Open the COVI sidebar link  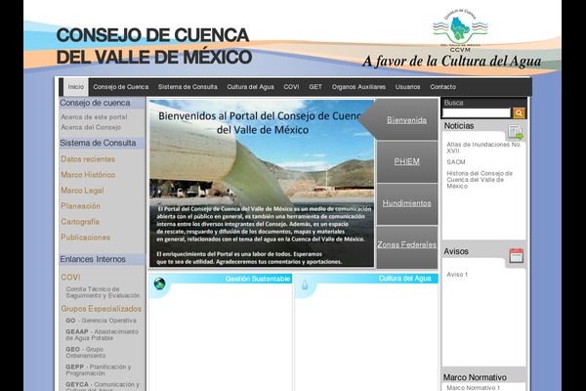[x=70, y=278]
